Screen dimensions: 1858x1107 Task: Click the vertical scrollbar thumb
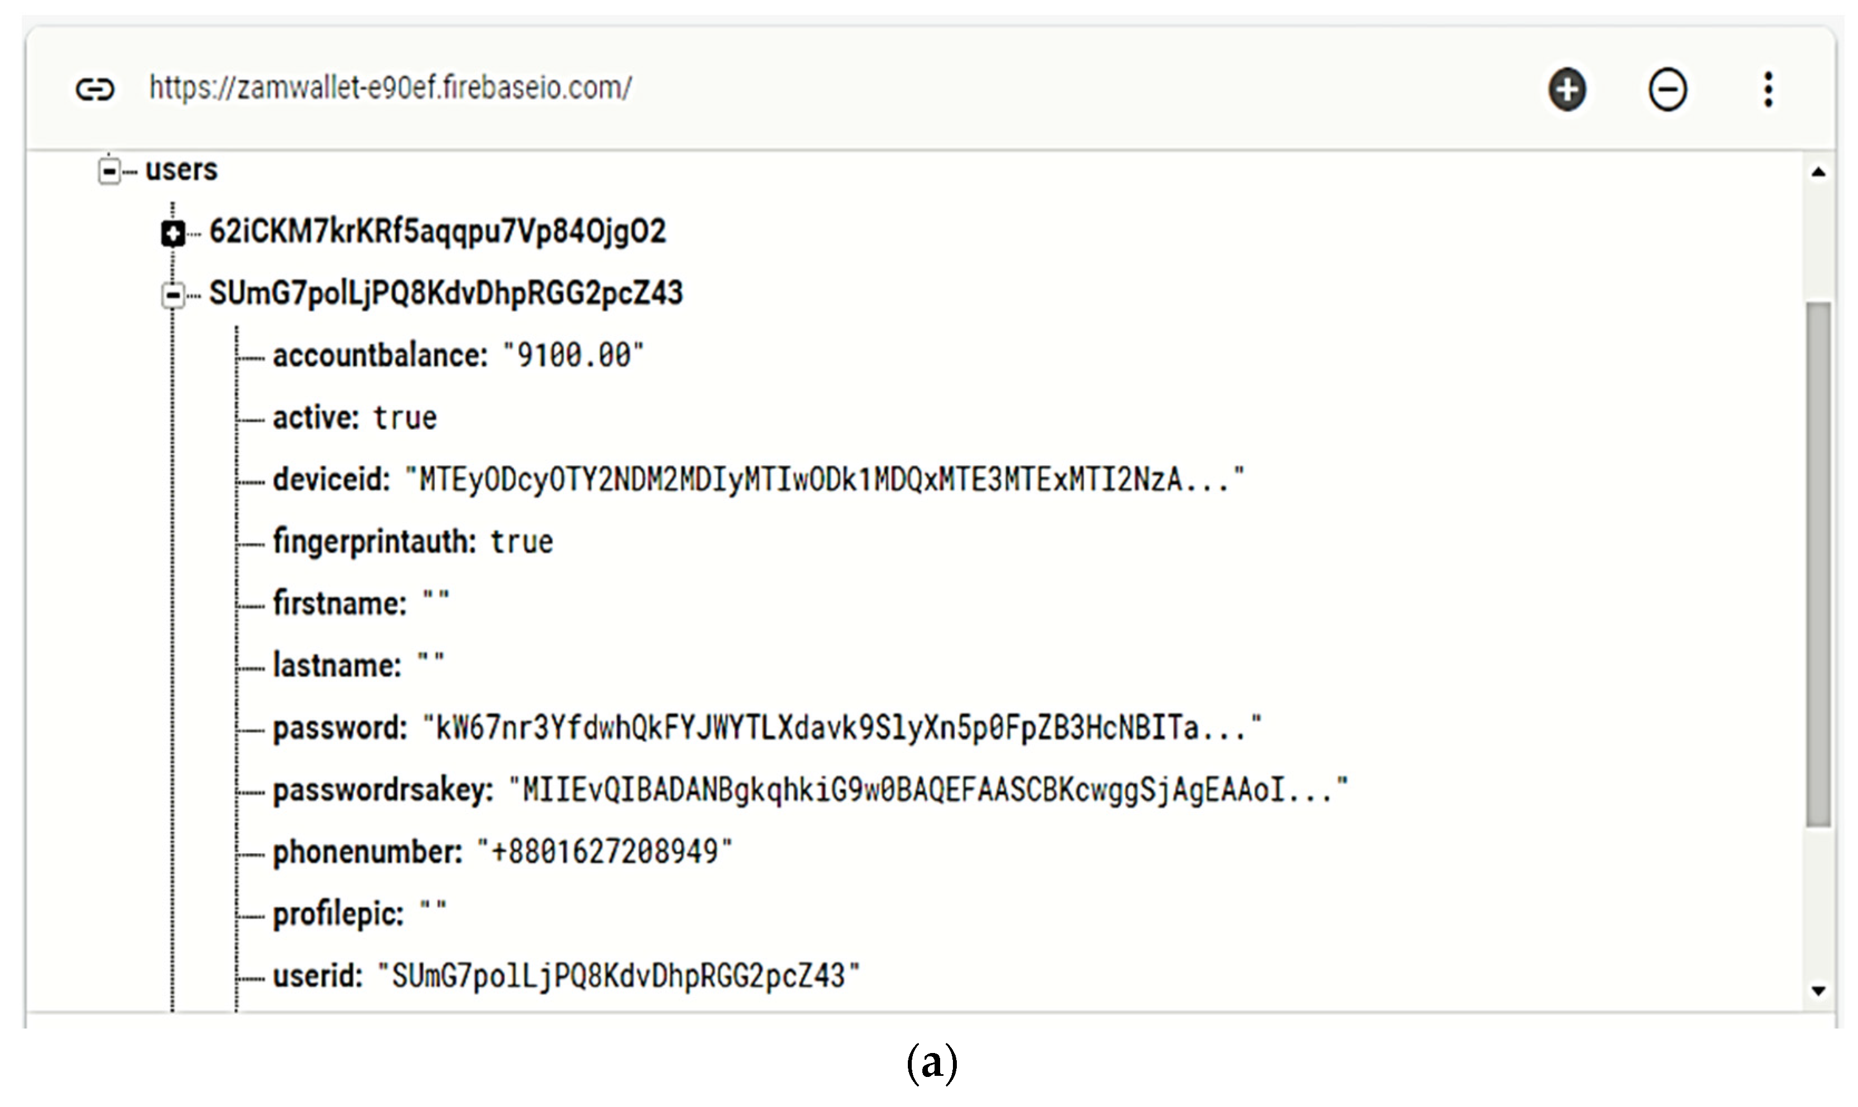click(x=1818, y=563)
